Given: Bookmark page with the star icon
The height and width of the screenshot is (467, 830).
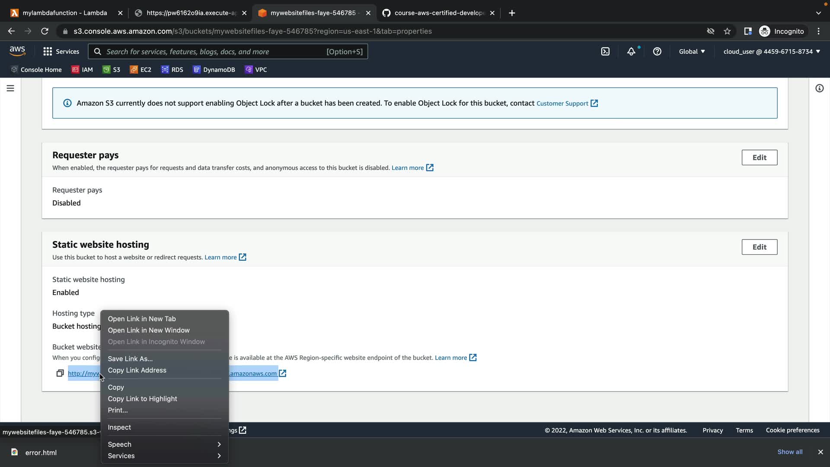Looking at the screenshot, I should pos(727,31).
